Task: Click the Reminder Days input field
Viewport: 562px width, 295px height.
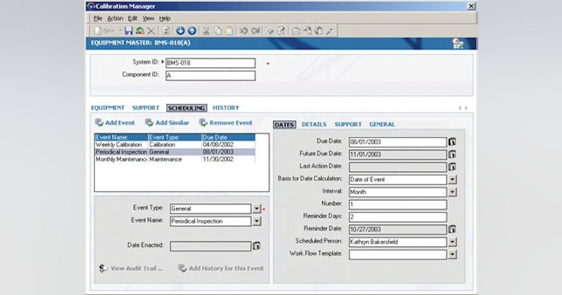Action: point(398,217)
